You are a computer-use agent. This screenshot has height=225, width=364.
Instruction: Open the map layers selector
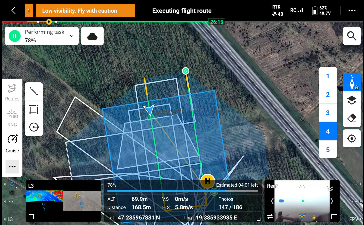point(352,100)
